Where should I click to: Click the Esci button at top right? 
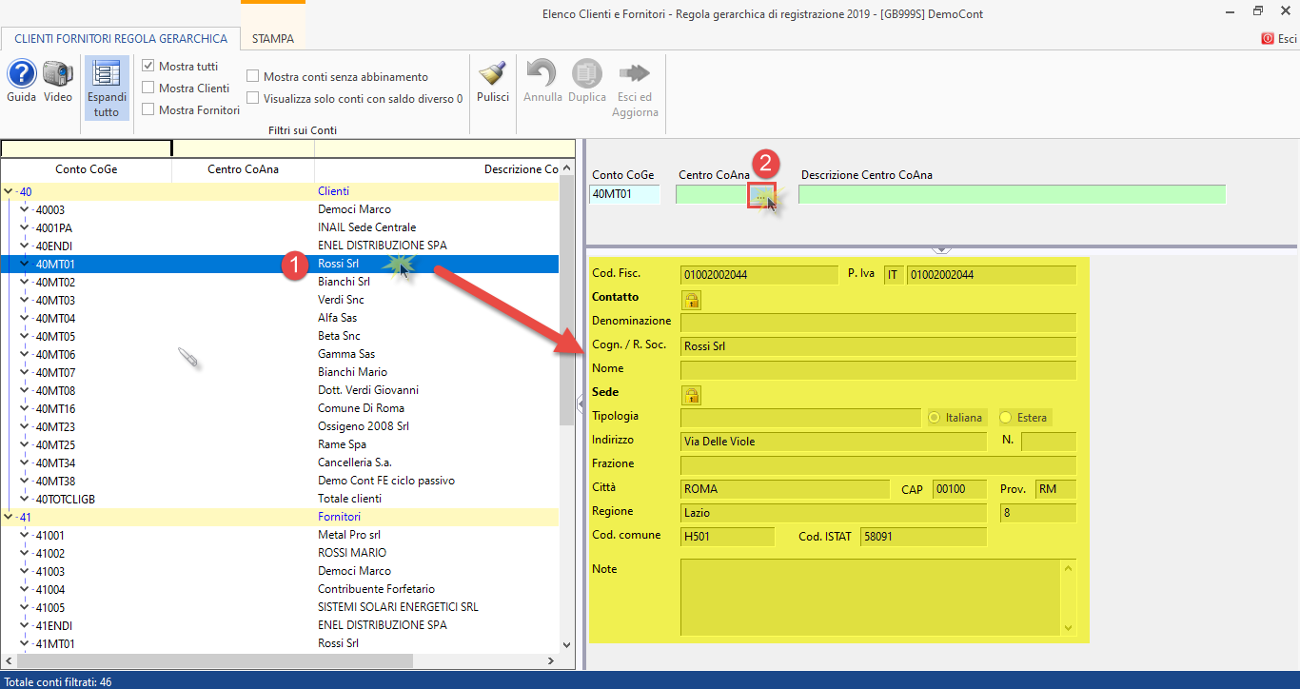click(x=1279, y=39)
